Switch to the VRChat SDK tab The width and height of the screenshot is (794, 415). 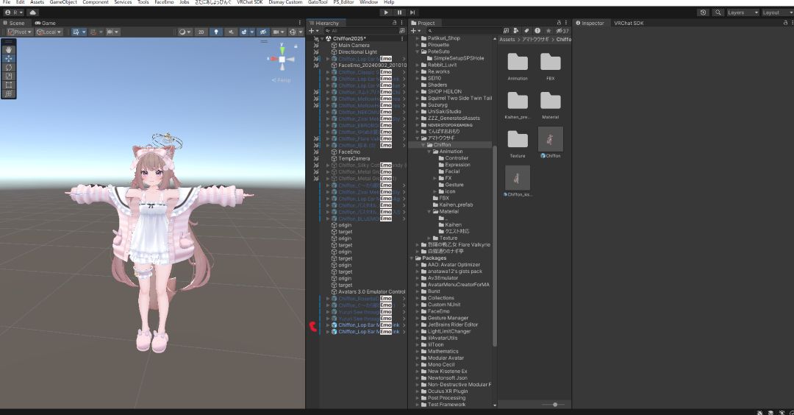(x=629, y=23)
